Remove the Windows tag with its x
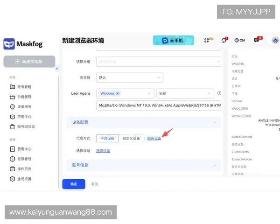 coord(118,93)
